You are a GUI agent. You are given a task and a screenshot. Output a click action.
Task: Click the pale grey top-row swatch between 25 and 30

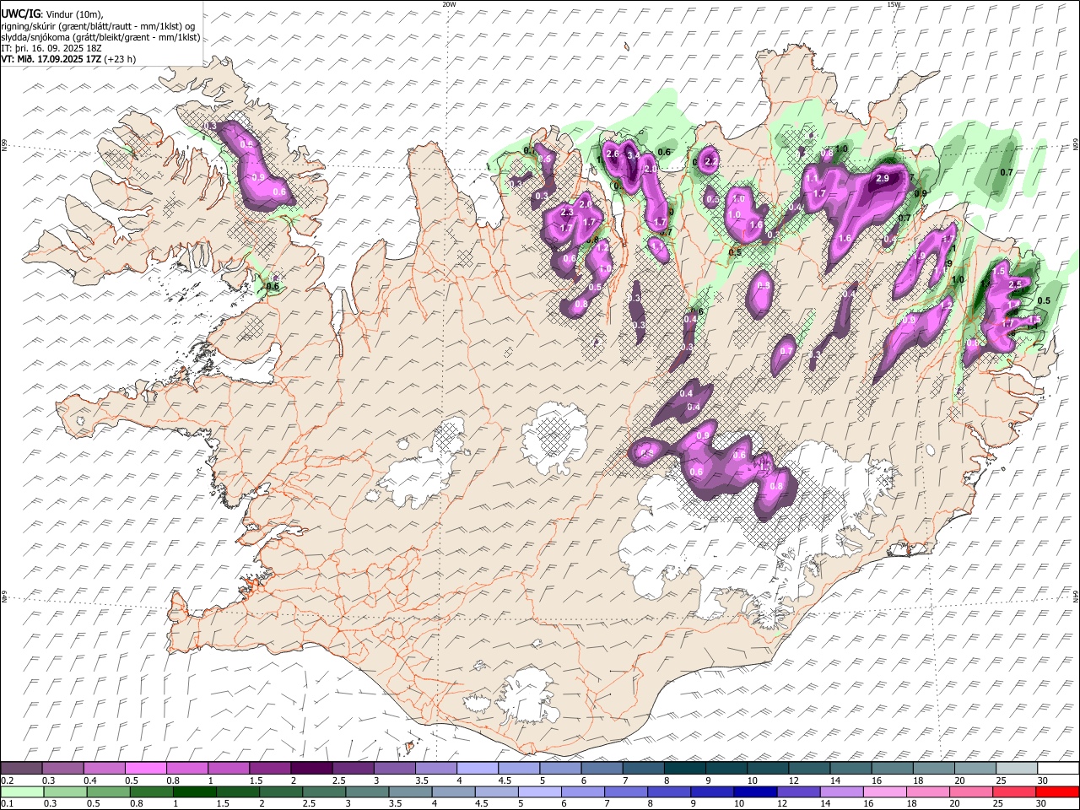pos(1017,768)
